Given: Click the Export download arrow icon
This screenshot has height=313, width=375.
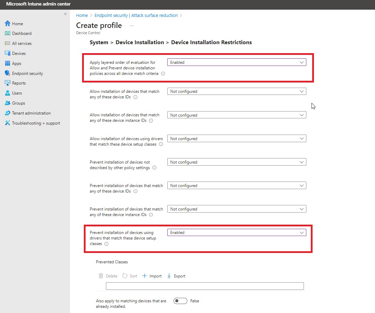Looking at the screenshot, I should click(x=169, y=276).
